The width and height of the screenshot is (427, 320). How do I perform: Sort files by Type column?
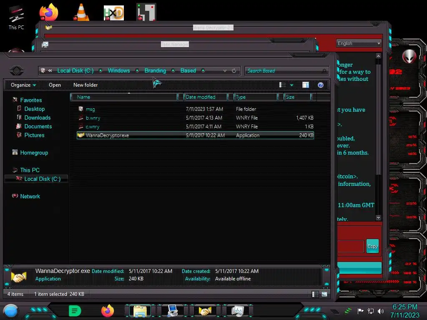tap(256, 97)
